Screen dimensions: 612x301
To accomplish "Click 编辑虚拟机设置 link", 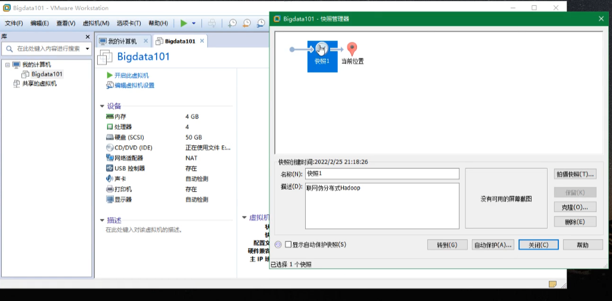I will pyautogui.click(x=134, y=85).
